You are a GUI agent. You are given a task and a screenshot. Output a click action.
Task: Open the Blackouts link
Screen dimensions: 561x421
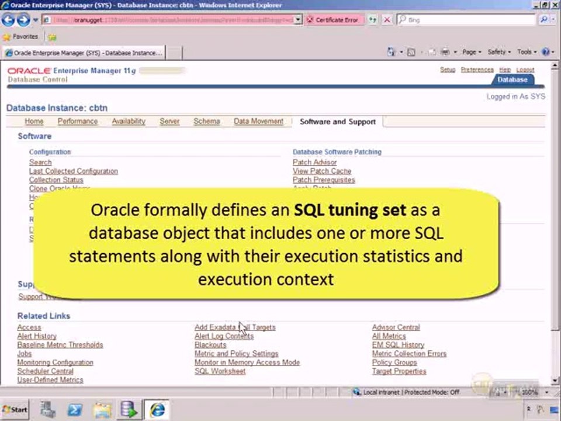(210, 345)
